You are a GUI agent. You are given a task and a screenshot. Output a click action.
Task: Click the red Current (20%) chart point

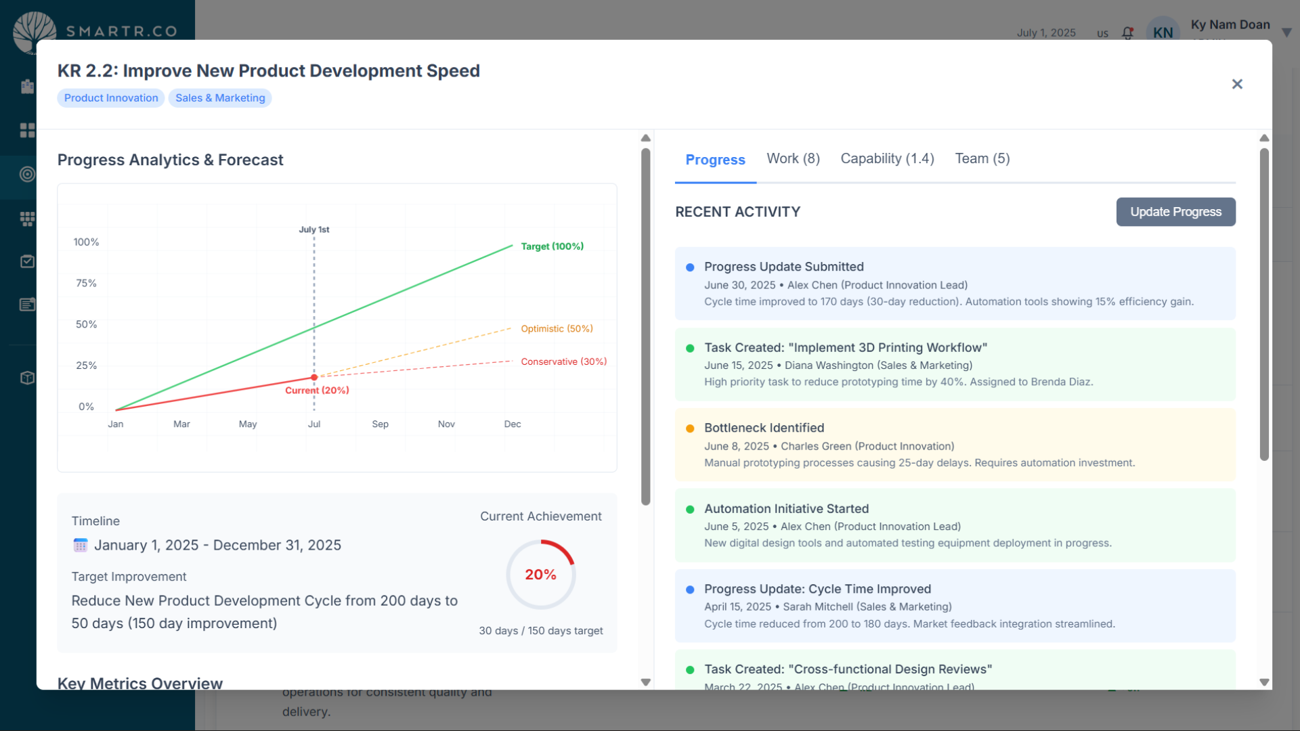pyautogui.click(x=314, y=377)
